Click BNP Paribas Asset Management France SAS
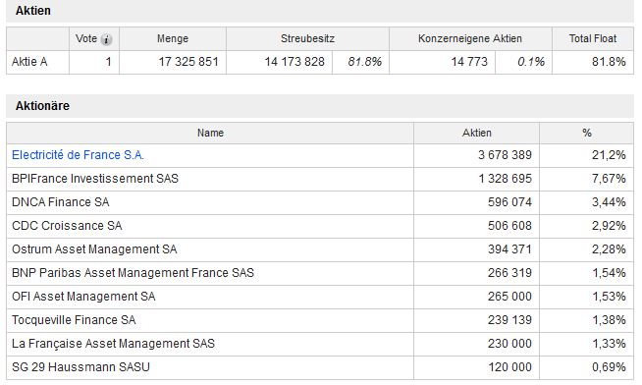The image size is (642, 385). click(x=133, y=273)
